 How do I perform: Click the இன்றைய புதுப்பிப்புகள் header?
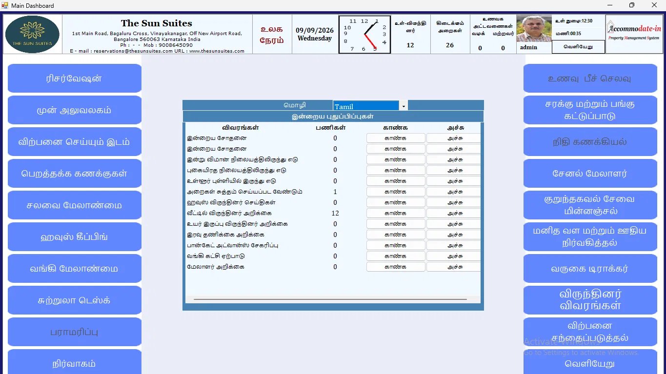coord(333,117)
